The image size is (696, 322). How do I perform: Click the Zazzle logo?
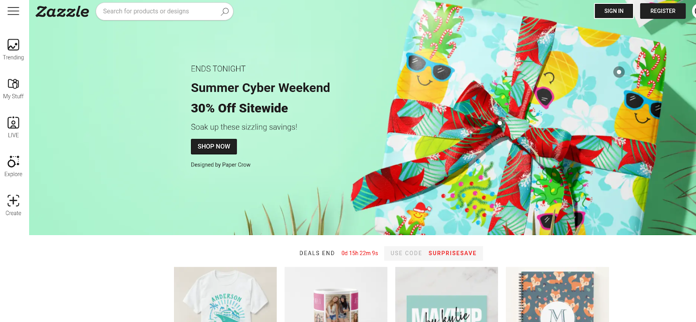[x=62, y=12]
